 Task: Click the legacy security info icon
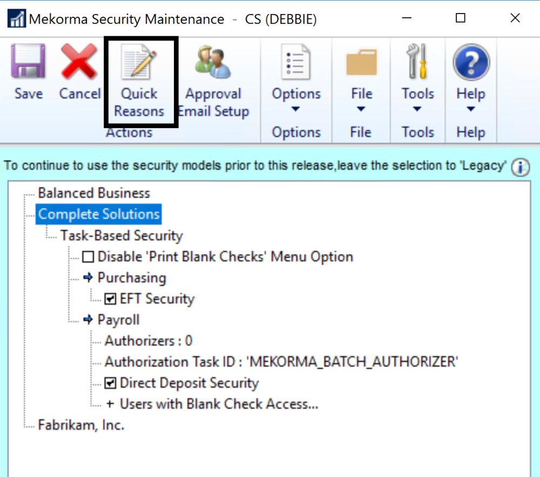coord(519,167)
